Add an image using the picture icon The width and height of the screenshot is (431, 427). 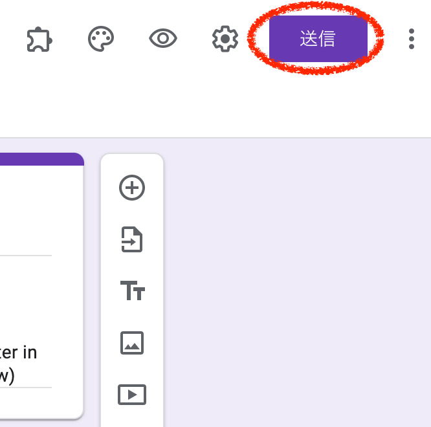[x=132, y=343]
